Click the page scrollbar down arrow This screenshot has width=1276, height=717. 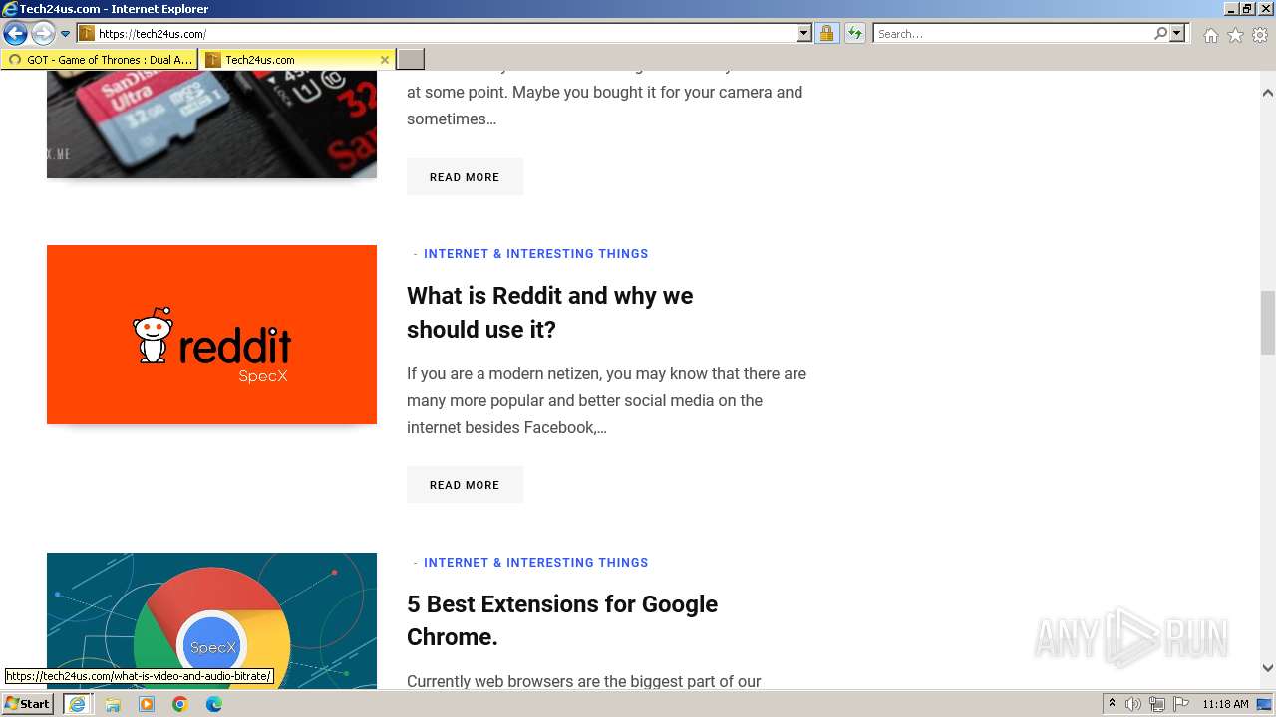[1268, 668]
